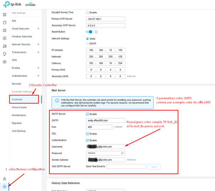The height and width of the screenshot is (191, 215).
Task: Click the Primary DNS field
Action: [106, 70]
